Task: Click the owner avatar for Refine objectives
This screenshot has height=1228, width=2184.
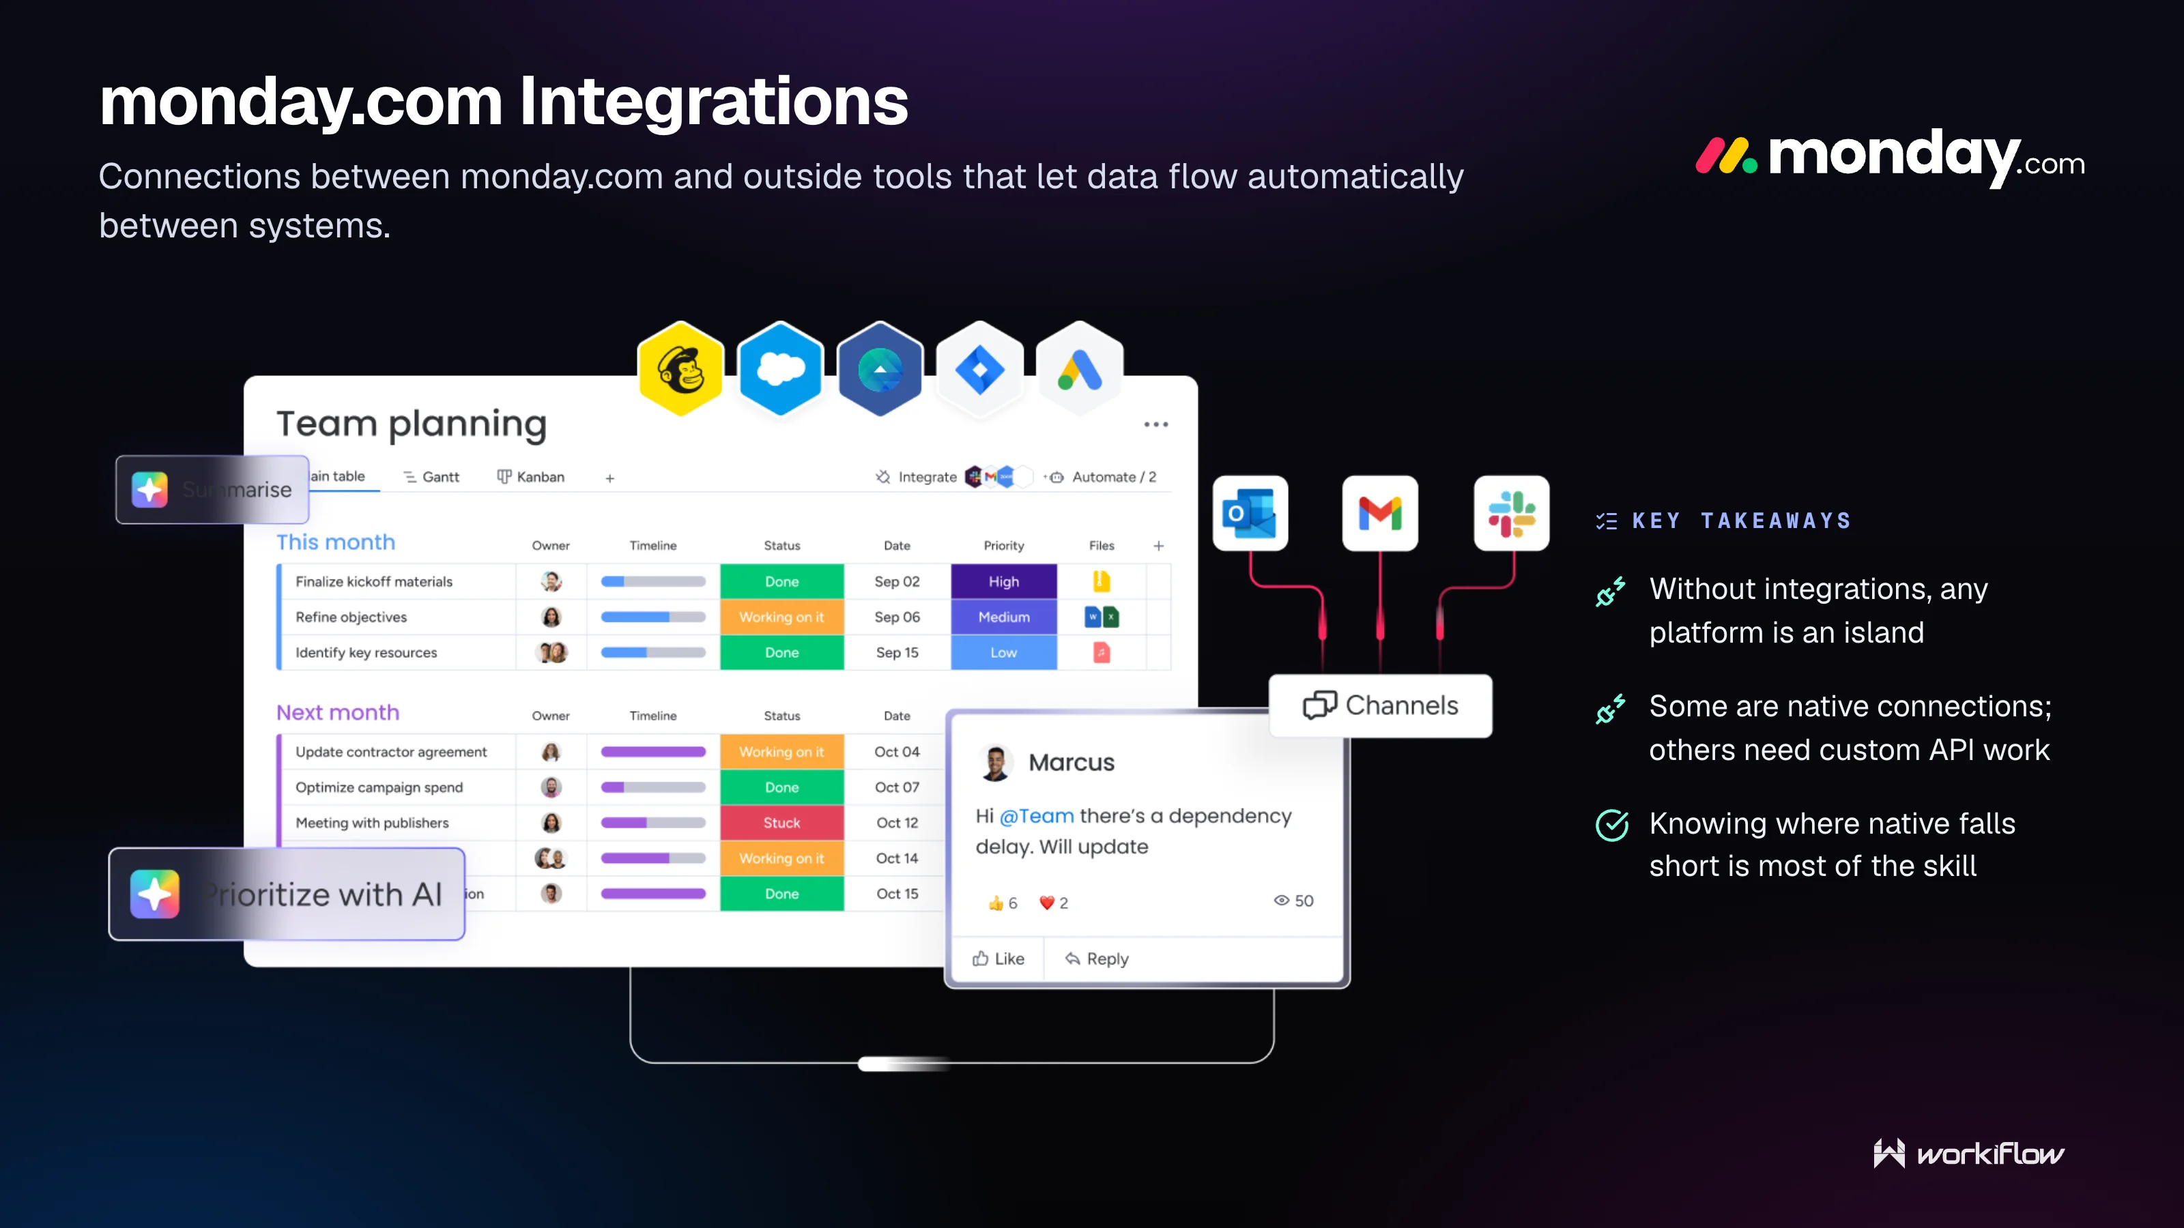Action: click(551, 617)
